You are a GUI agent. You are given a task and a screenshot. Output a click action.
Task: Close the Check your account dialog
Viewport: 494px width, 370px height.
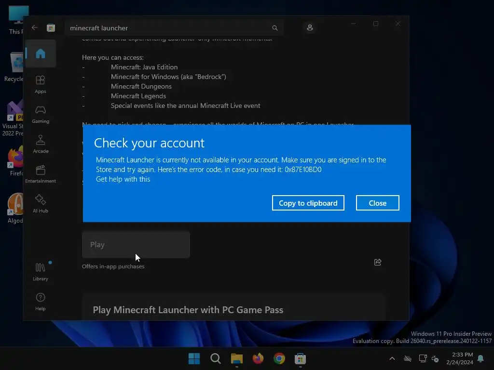tap(377, 203)
